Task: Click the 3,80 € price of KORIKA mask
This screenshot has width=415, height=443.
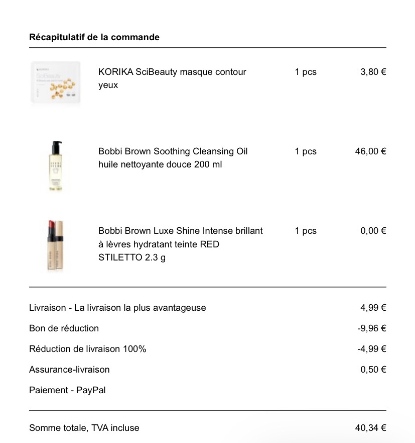Action: (373, 72)
